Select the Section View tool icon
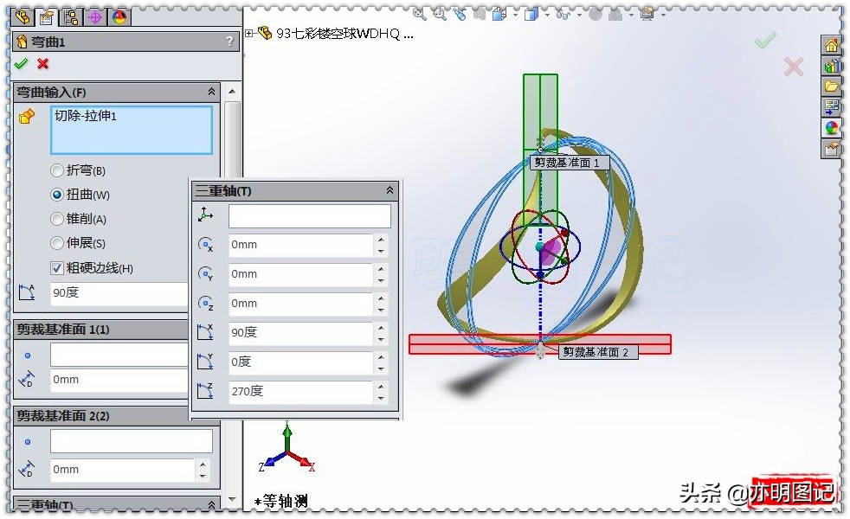The height and width of the screenshot is (519, 850). coord(497,15)
